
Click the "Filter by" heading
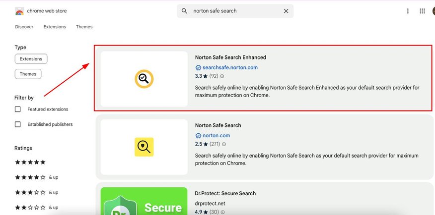coord(24,98)
